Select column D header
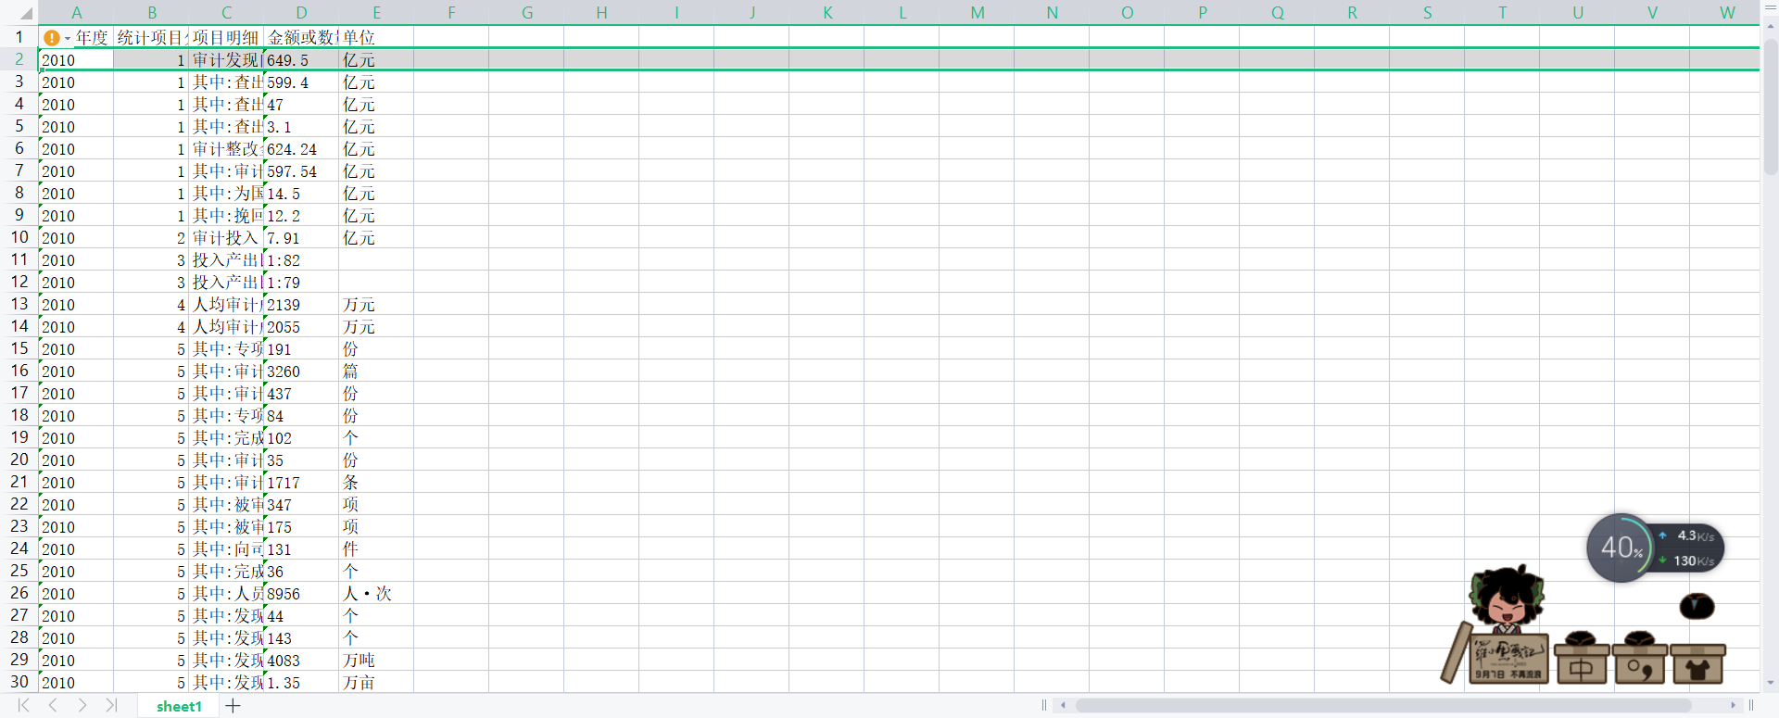 point(301,13)
